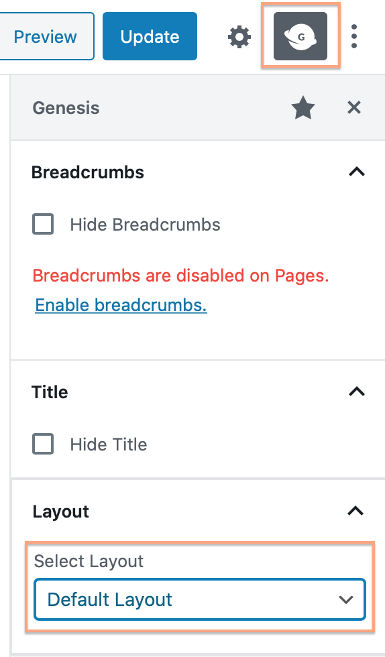
Task: Click the Breadcrumbs panel heading text
Action: [x=88, y=172]
